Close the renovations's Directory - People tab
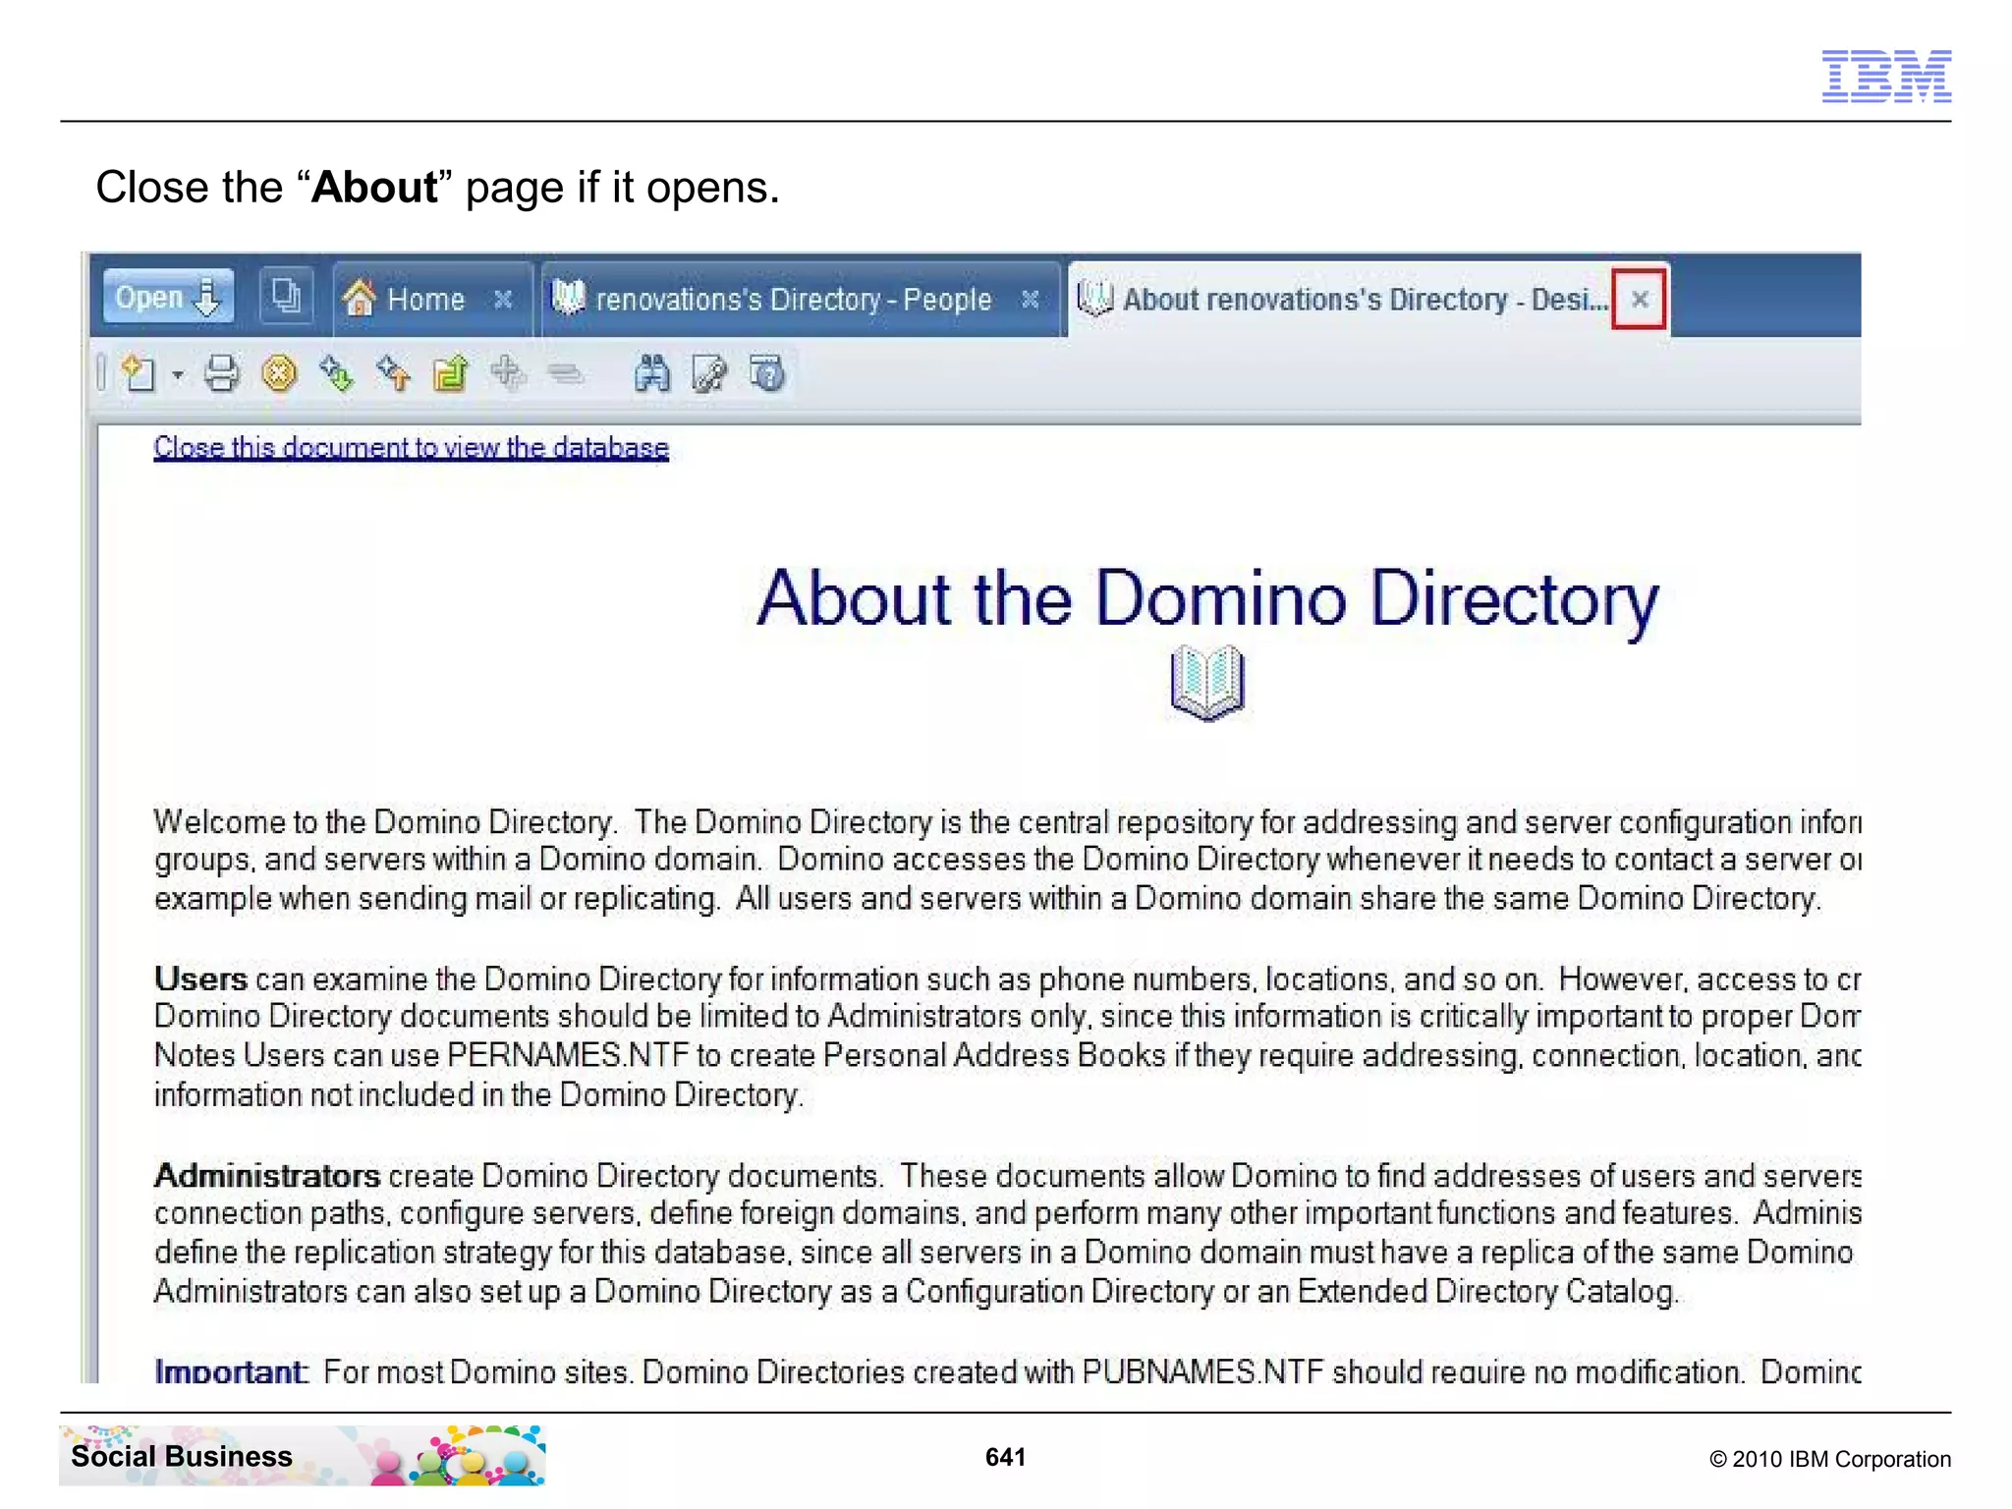This screenshot has height=1509, width=2012. pyautogui.click(x=1030, y=300)
